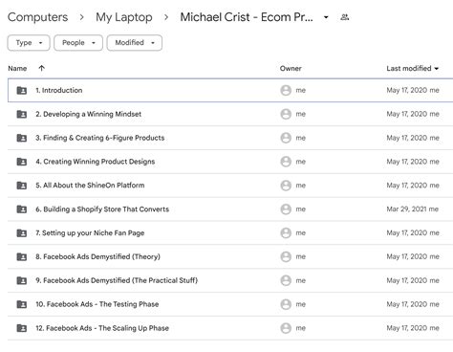
Task: Click owner avatar in the 1. Introduction row
Action: 286,90
